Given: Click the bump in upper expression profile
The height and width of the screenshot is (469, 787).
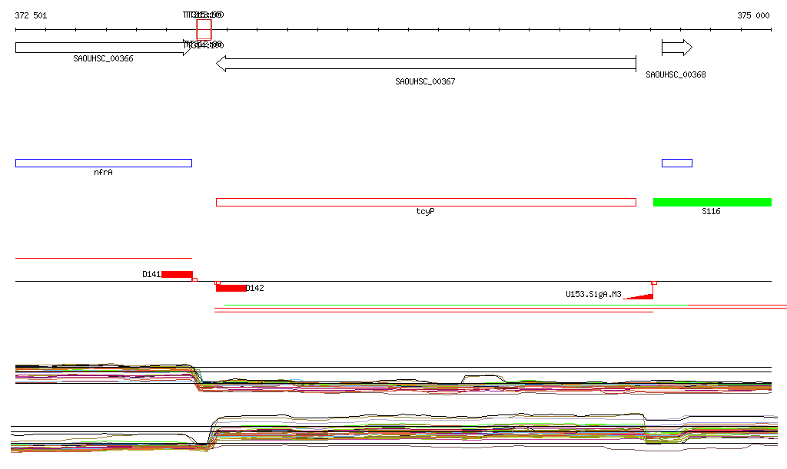Looking at the screenshot, I should coord(483,378).
